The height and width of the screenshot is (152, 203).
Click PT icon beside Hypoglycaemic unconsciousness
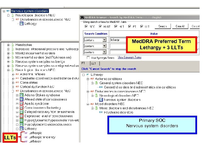point(21,125)
